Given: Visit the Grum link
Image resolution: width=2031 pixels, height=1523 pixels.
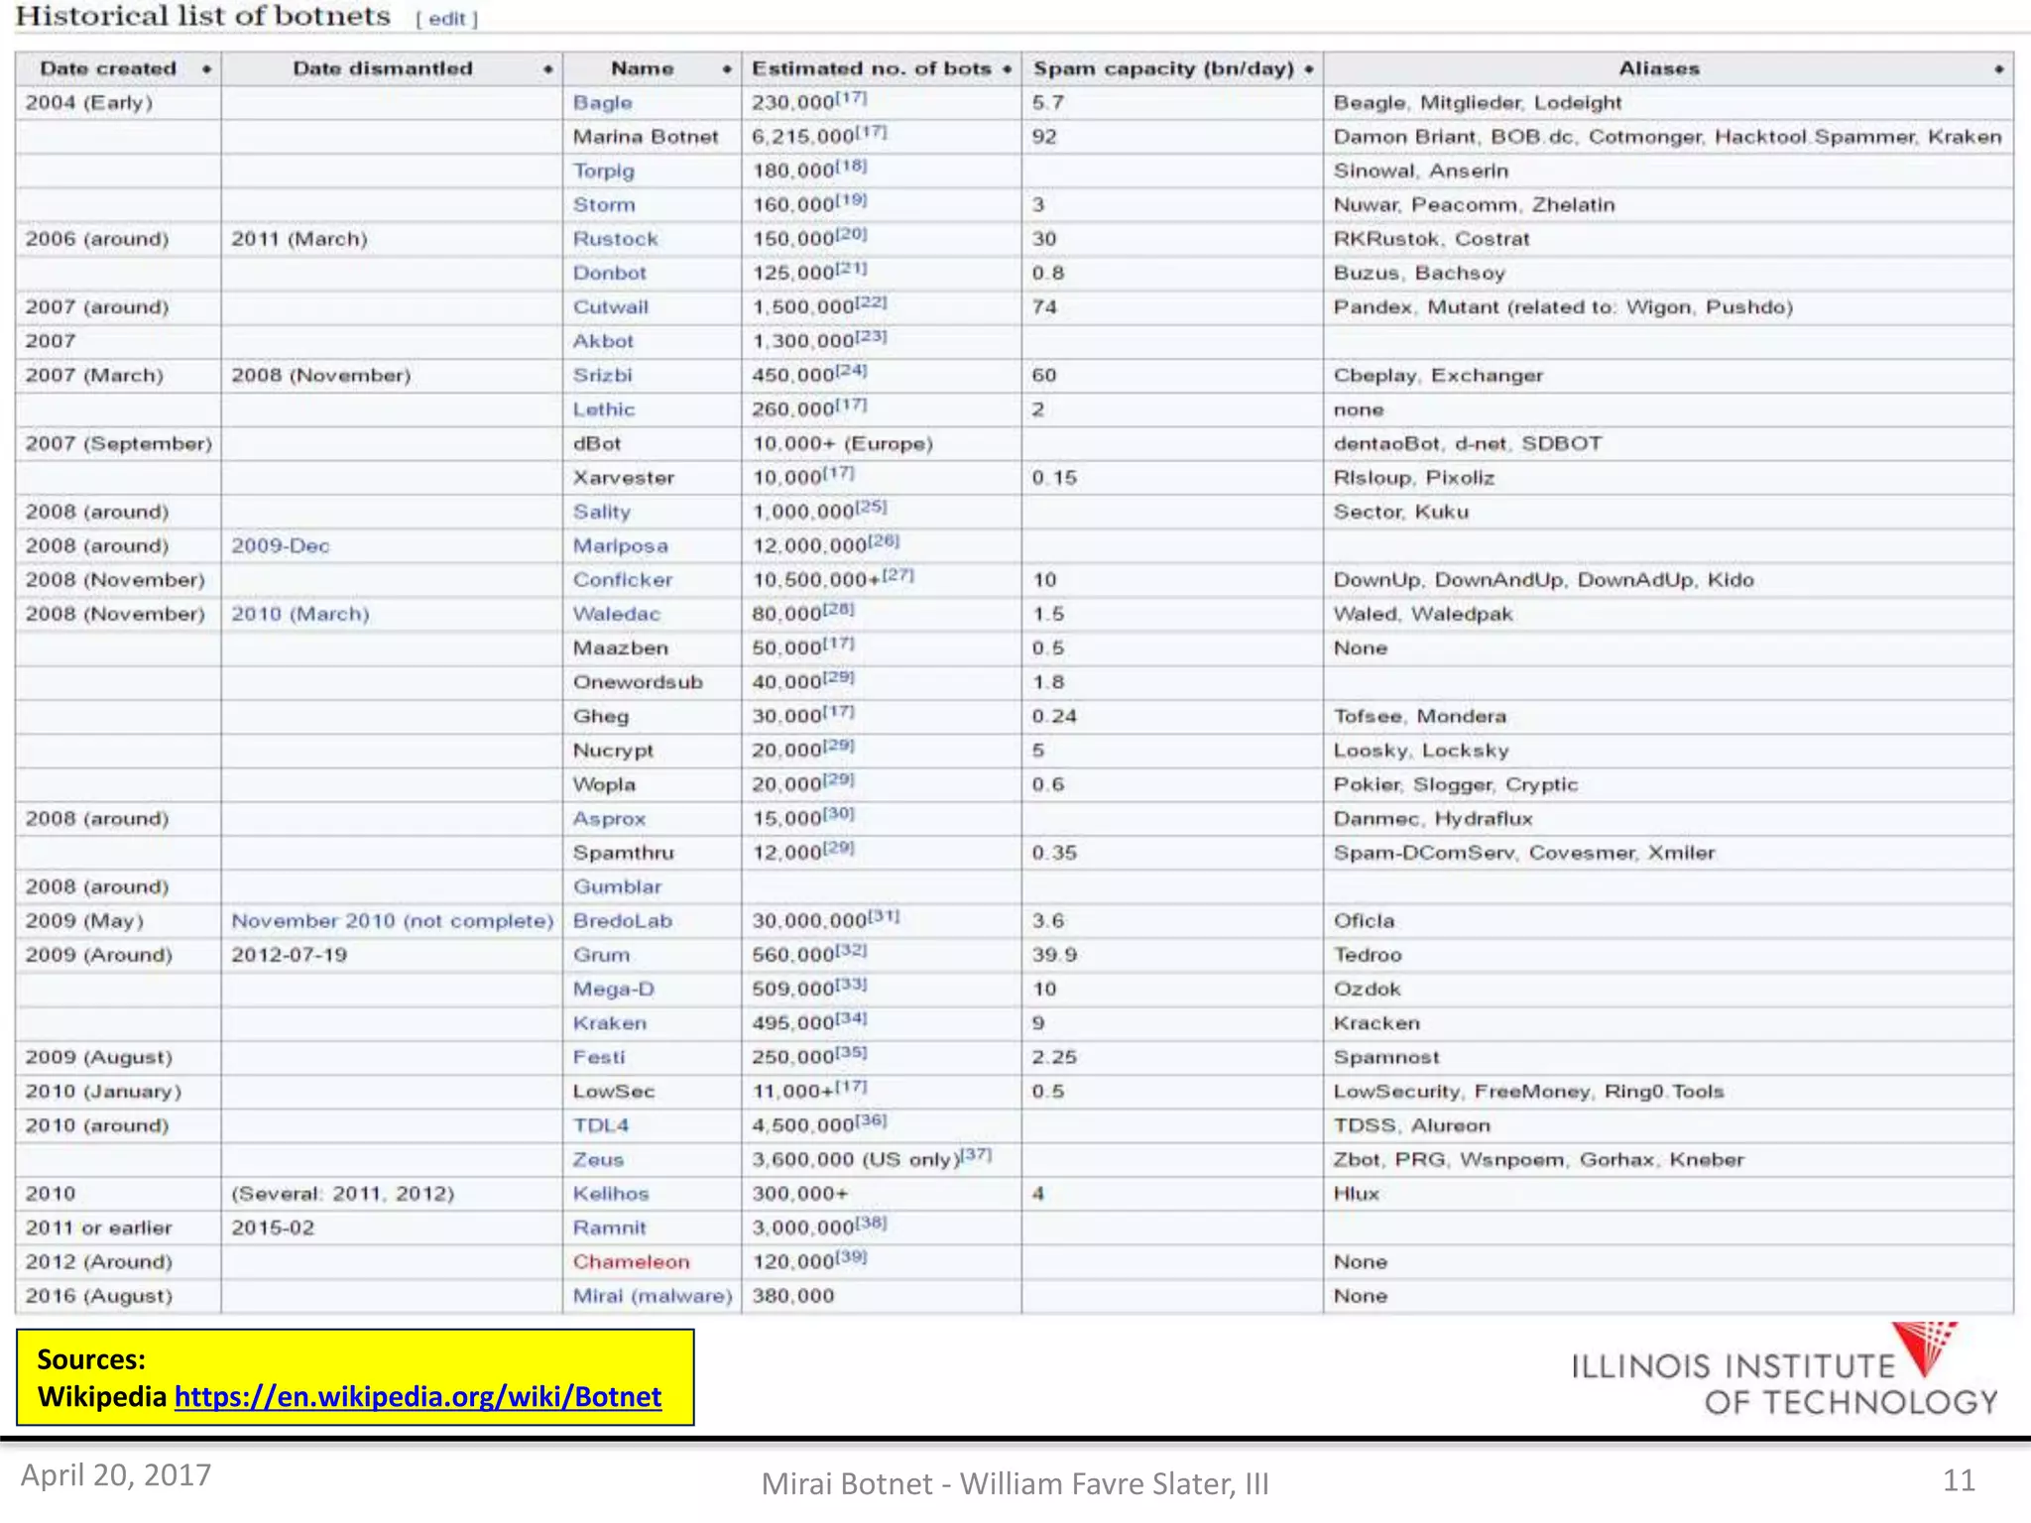Looking at the screenshot, I should point(601,955).
